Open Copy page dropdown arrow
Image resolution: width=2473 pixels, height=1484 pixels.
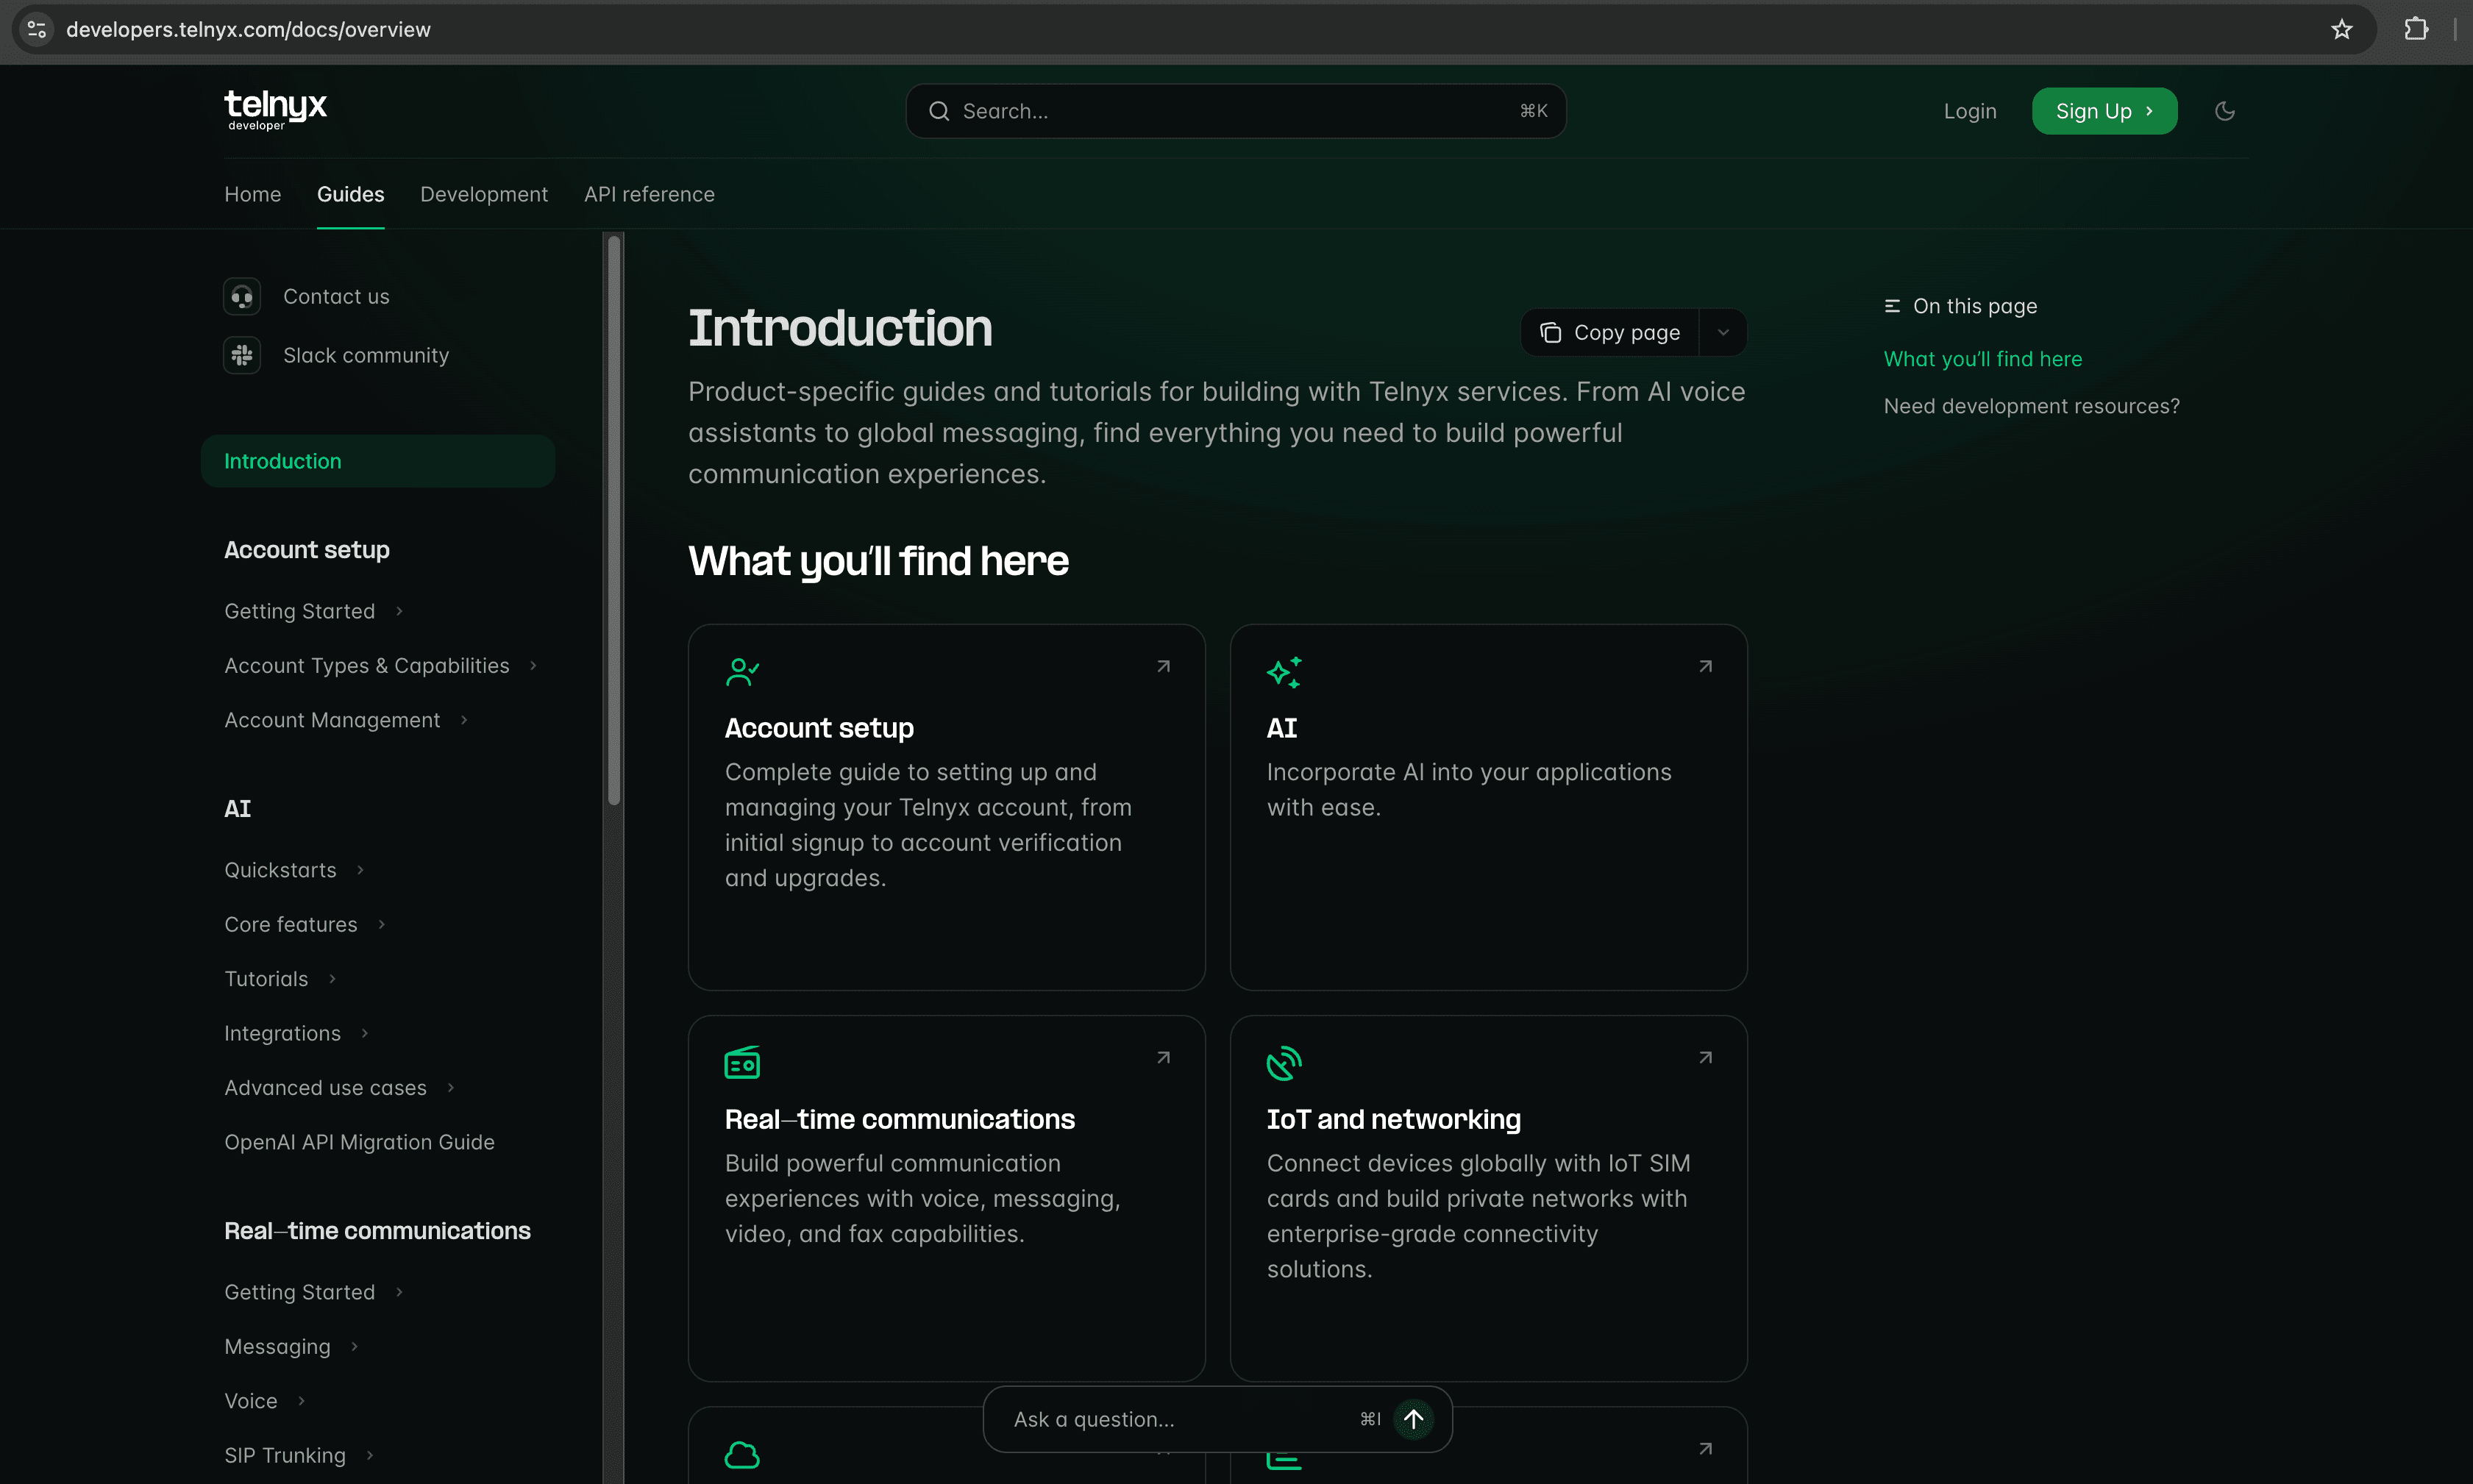[1723, 333]
